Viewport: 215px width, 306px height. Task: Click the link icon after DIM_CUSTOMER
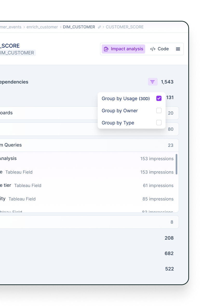(99, 27)
